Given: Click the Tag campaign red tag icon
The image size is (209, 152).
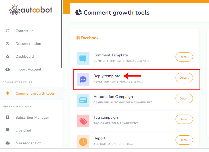Looking at the screenshot, I should click(x=83, y=121).
